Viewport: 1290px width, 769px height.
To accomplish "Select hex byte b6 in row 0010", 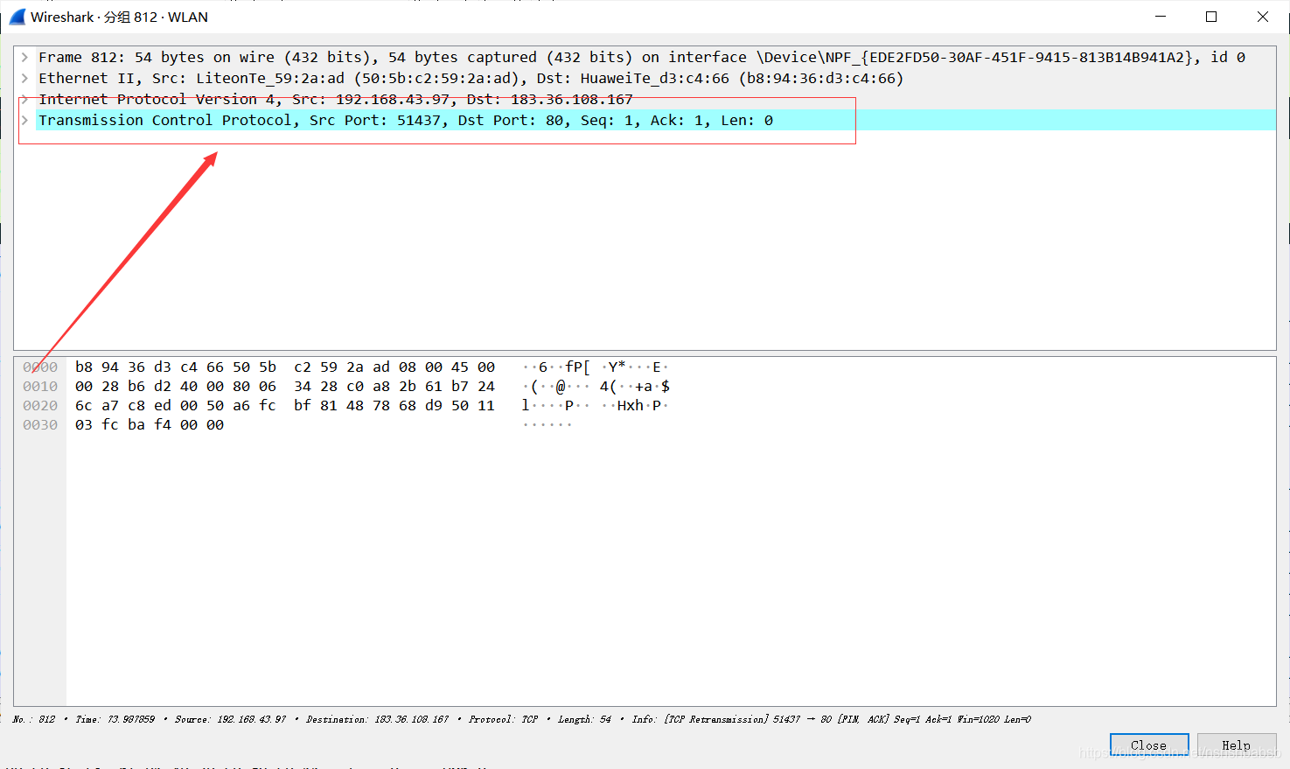I will (x=136, y=387).
